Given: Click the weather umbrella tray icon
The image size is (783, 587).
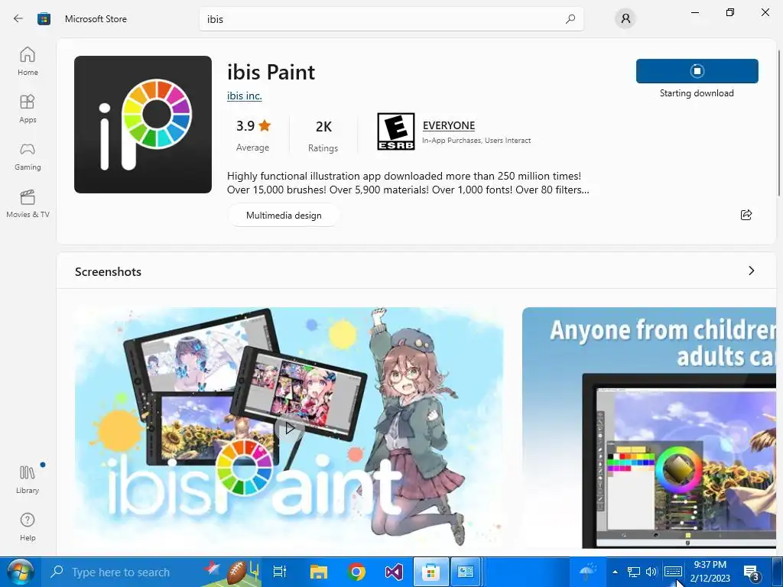Looking at the screenshot, I should tap(588, 571).
